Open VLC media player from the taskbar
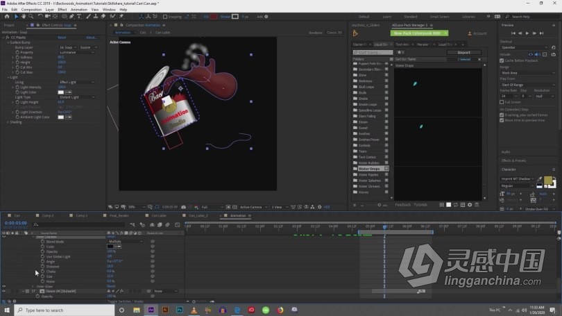Screen dimensions: 562x316 (194, 310)
